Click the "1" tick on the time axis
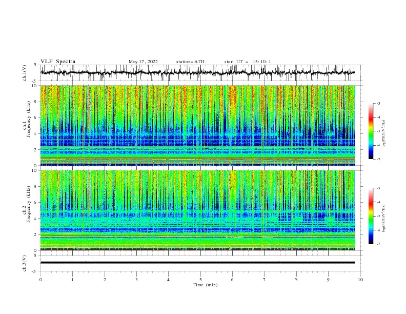Viewport: 406px width, 314px height. (x=72, y=280)
